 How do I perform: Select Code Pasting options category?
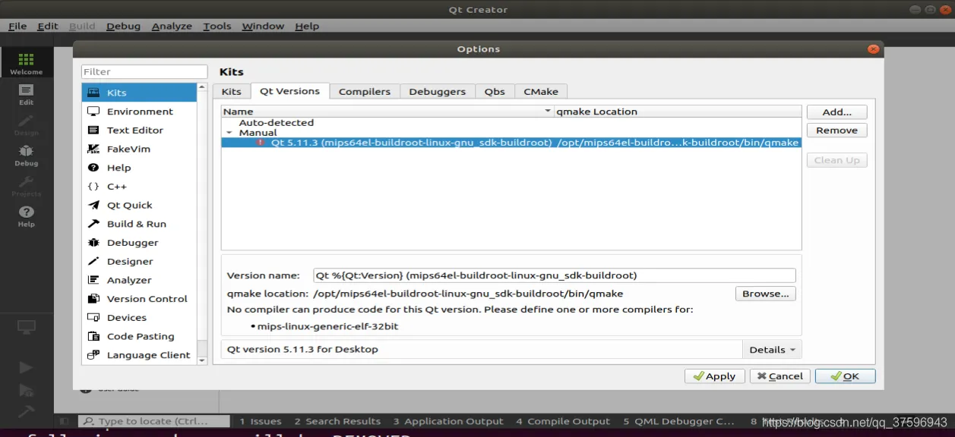click(139, 336)
